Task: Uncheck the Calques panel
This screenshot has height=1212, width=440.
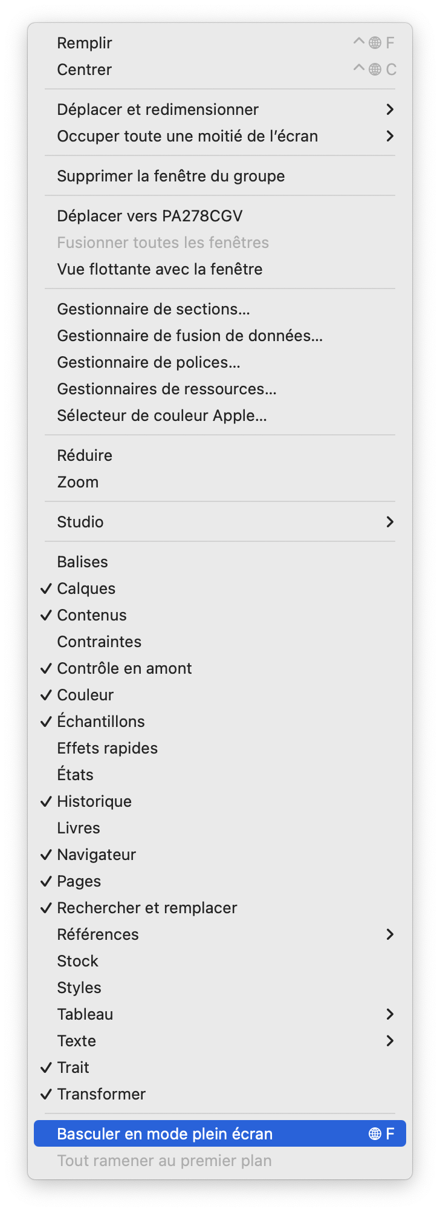Action: point(86,588)
